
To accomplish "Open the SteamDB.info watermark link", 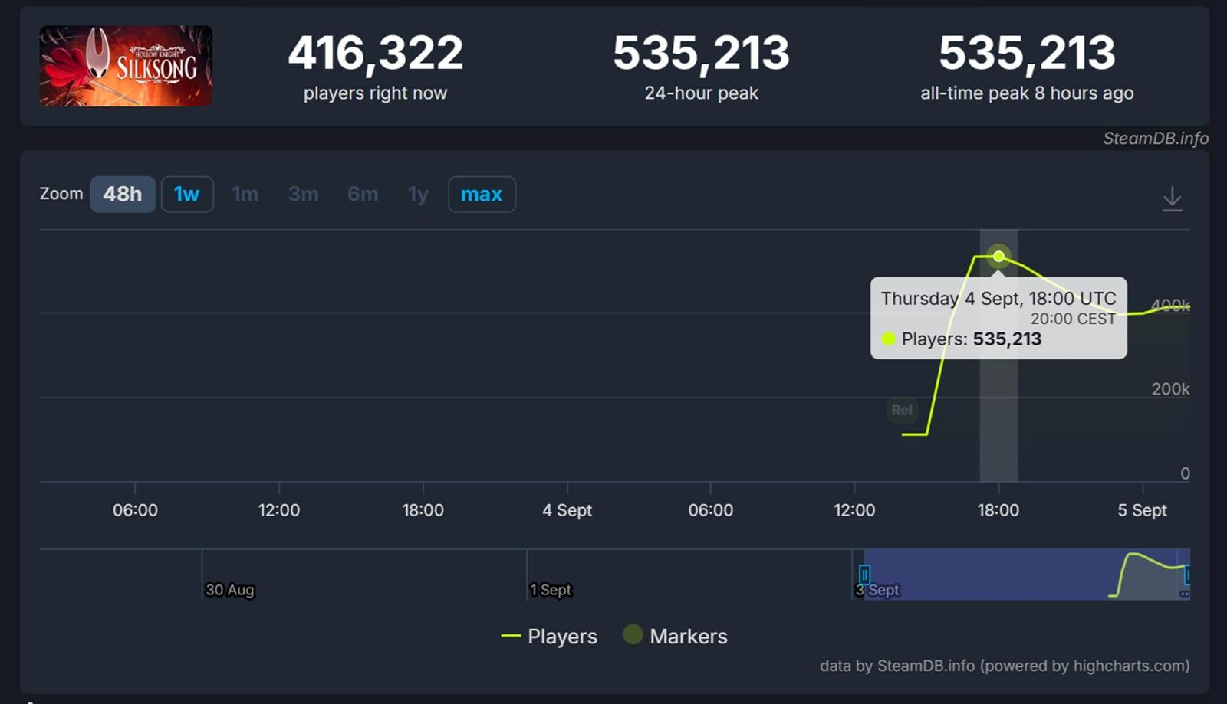I will [1155, 139].
